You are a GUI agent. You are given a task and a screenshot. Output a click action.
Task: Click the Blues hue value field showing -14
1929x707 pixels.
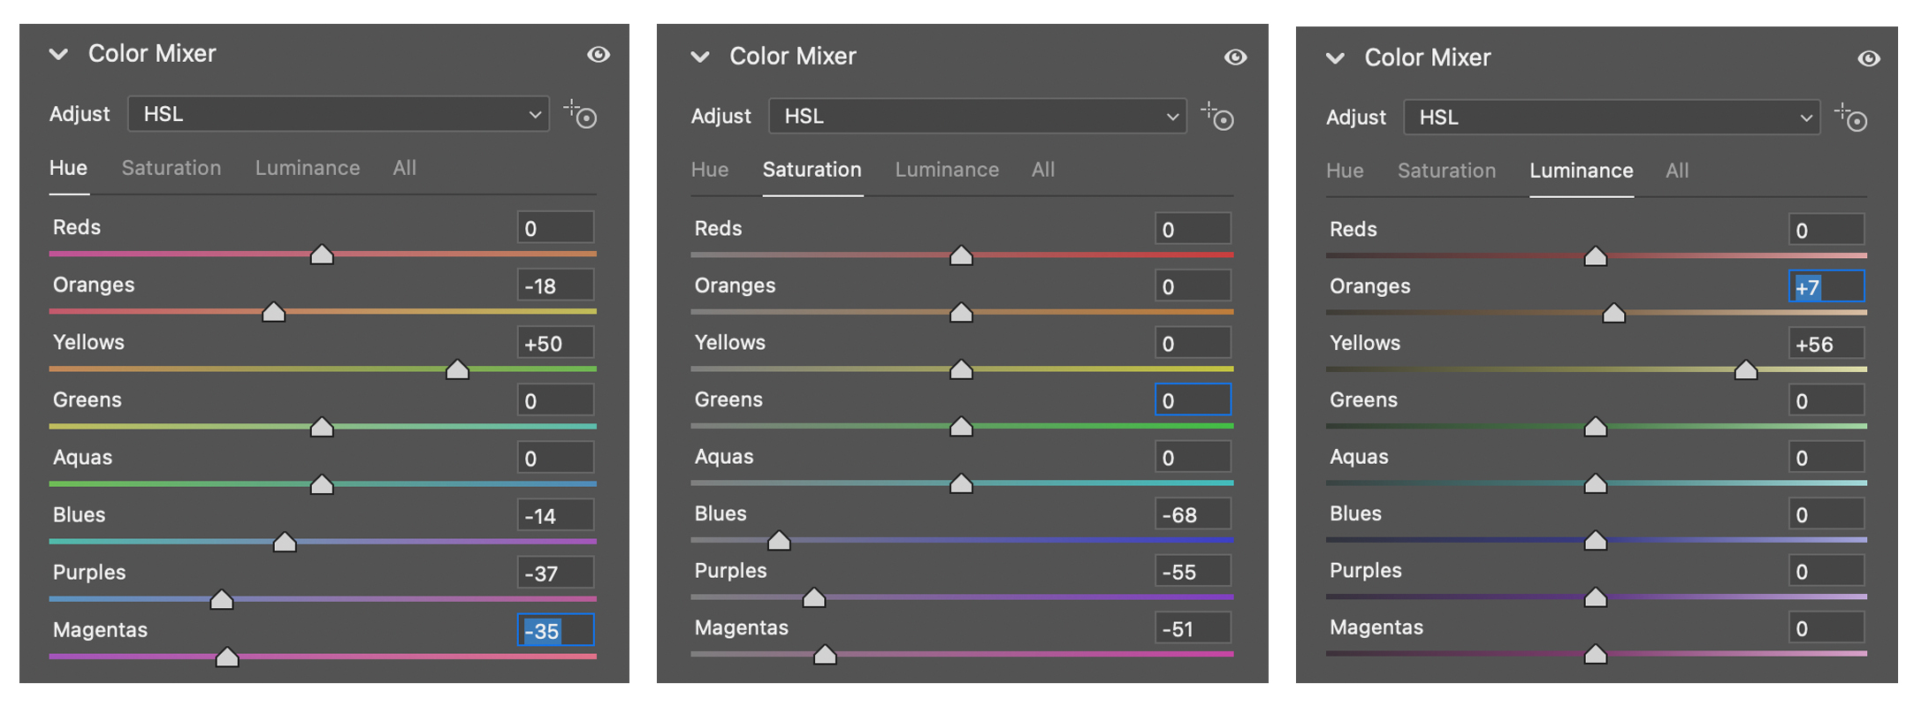555,515
